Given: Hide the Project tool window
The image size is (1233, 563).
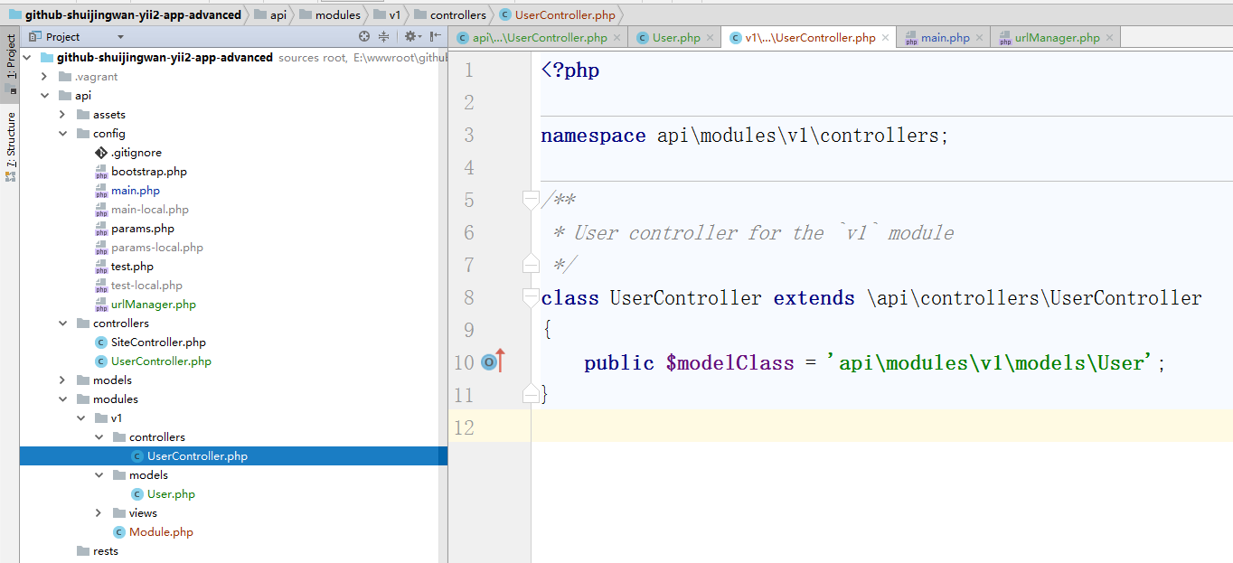Looking at the screenshot, I should pos(436,37).
